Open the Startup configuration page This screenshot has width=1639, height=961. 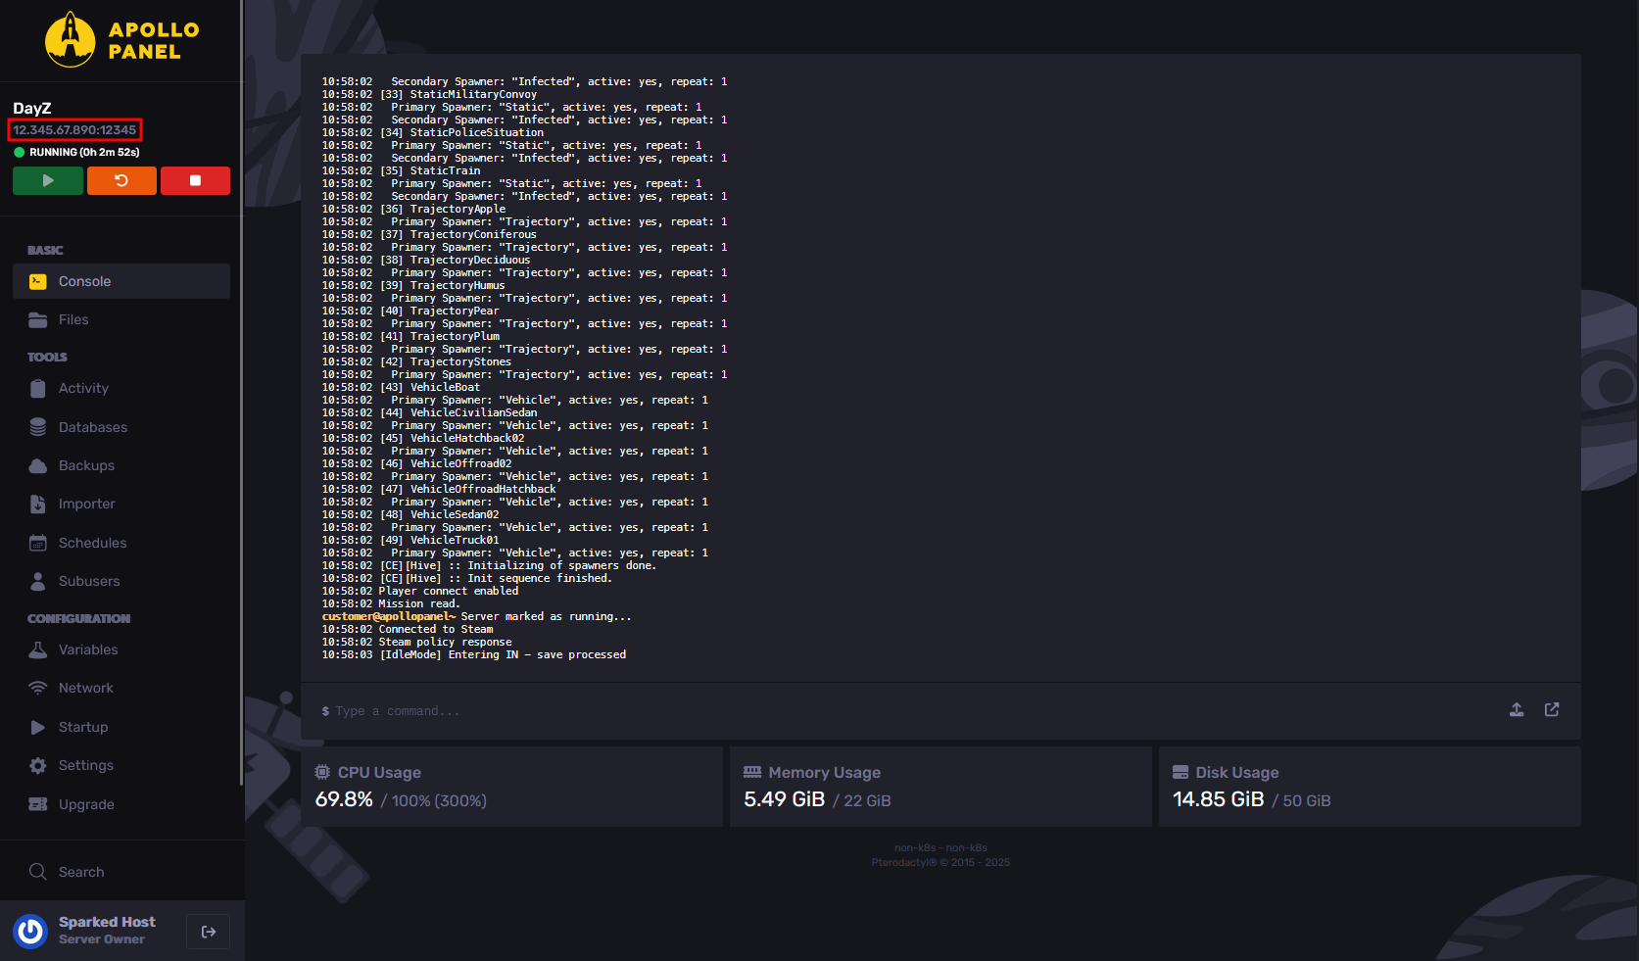click(x=121, y=727)
